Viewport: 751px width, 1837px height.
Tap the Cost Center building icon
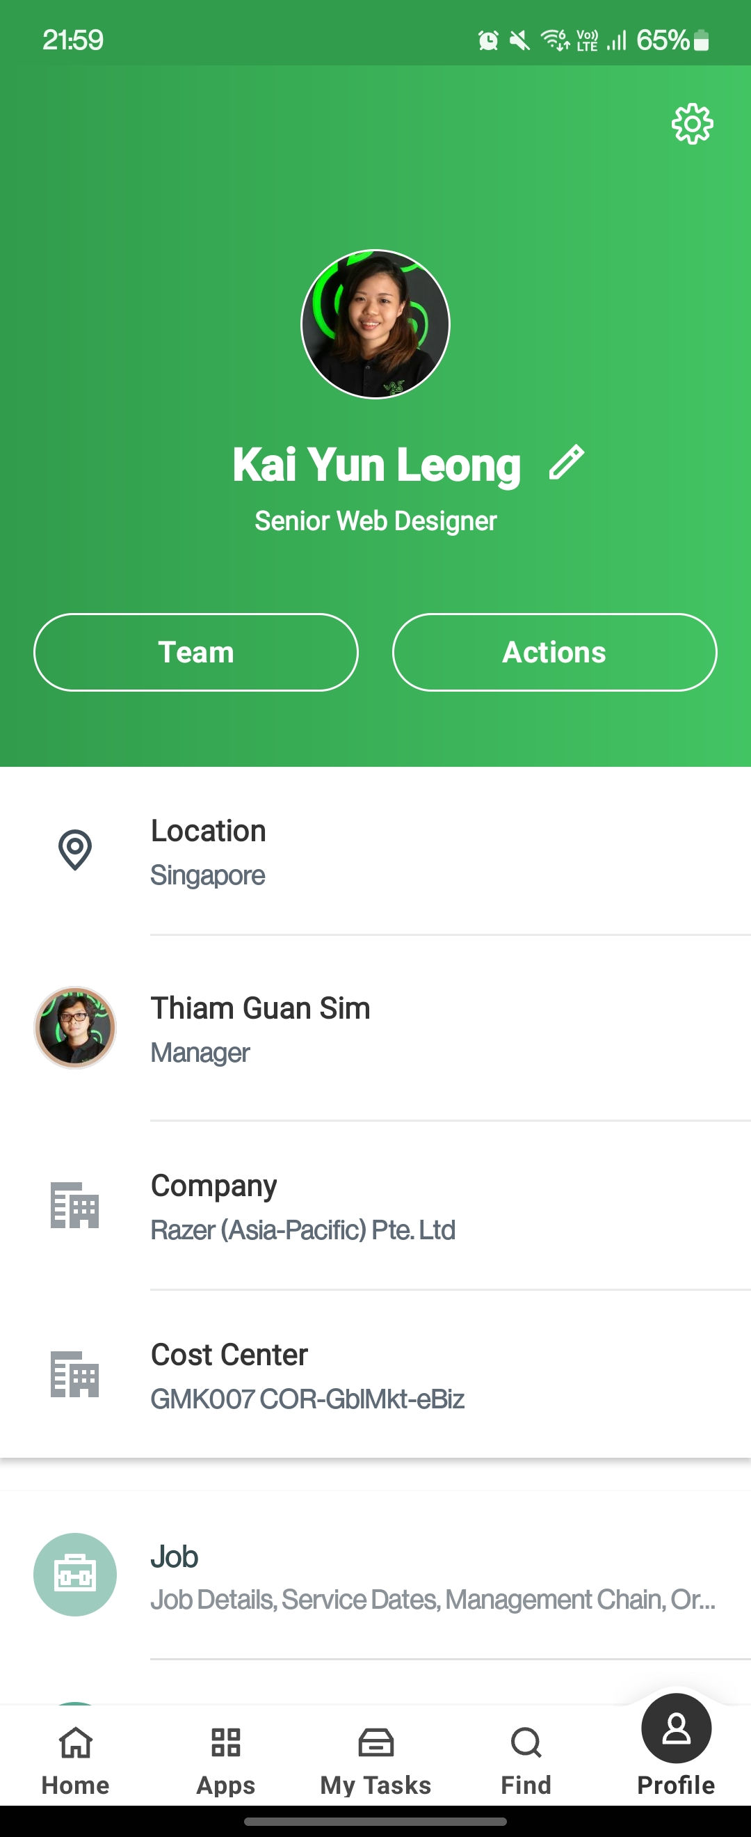point(75,1374)
